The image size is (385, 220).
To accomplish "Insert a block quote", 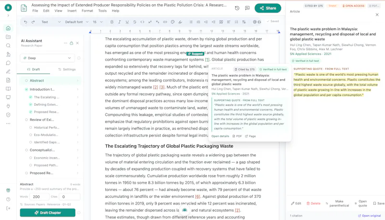I will (221, 22).
